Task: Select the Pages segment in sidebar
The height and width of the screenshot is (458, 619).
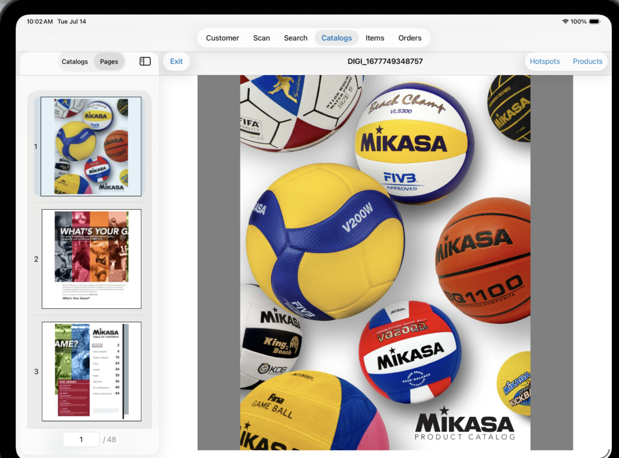Action: 109,62
